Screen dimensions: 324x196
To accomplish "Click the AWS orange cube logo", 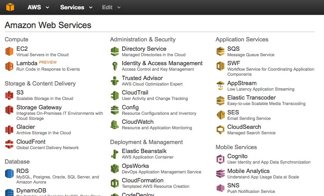I will 10,7.
